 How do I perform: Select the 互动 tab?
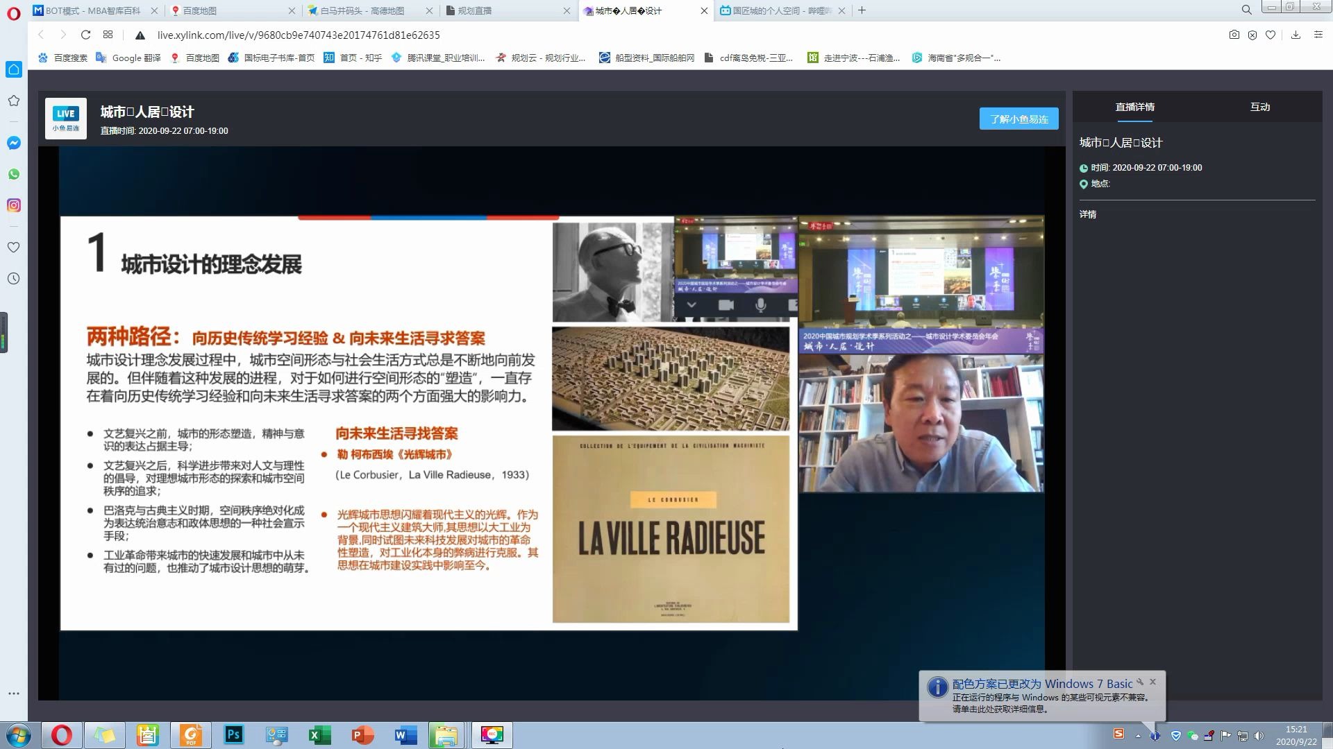click(x=1259, y=107)
